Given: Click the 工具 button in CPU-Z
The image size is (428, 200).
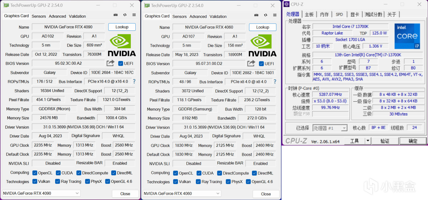Looking at the screenshot, I should [x=354, y=141].
